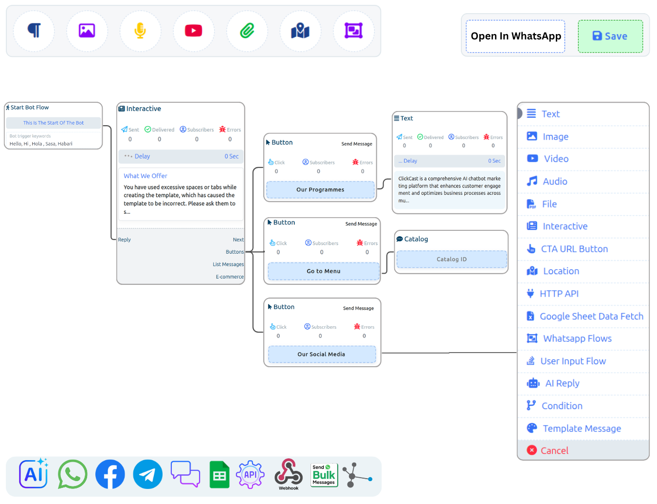Save the bot flow

pos(610,36)
